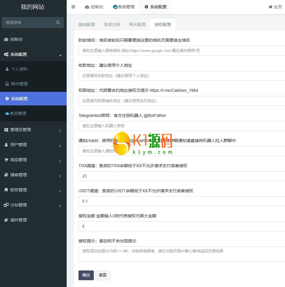Viewport: 285px width, 287px height.
Task: Switch to the 登录注册 tab
Action: pyautogui.click(x=112, y=25)
